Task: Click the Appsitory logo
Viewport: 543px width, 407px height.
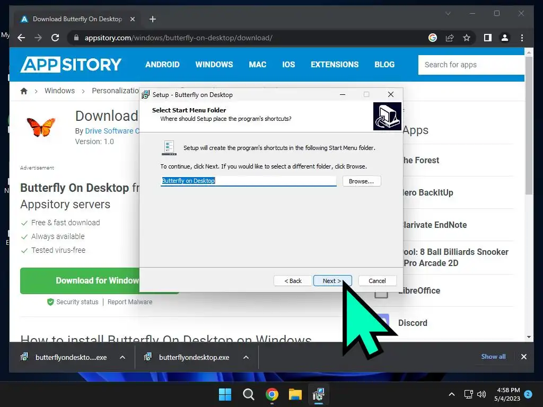Action: [x=71, y=64]
